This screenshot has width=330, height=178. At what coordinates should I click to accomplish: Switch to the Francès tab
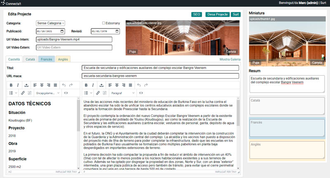click(47, 59)
